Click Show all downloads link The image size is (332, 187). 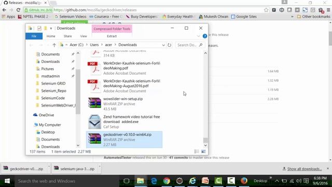click(305, 169)
